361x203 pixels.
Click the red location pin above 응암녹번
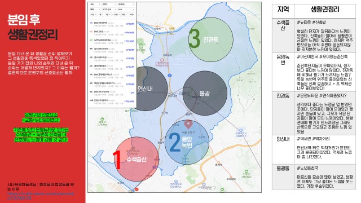tap(188, 124)
